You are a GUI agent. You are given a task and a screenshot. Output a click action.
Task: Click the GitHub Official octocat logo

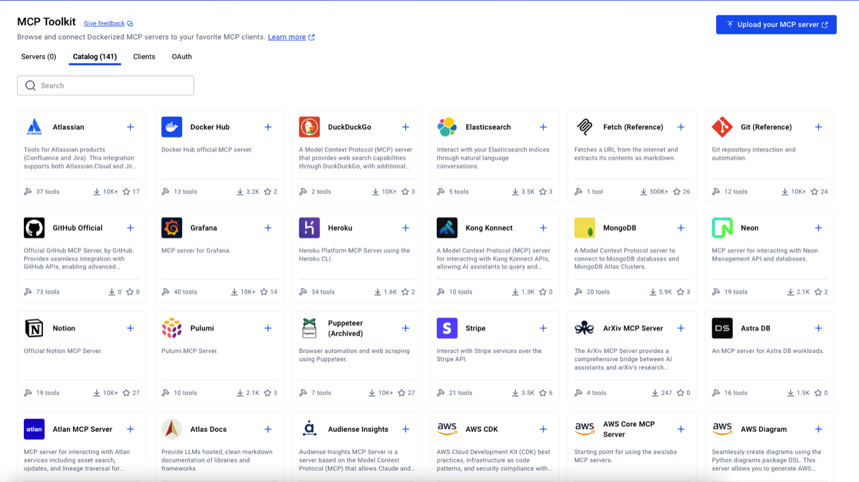point(34,228)
